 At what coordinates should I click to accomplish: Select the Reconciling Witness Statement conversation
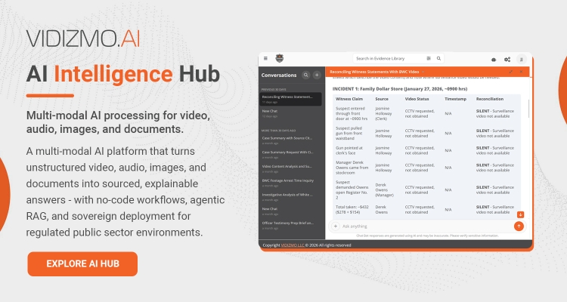point(290,99)
